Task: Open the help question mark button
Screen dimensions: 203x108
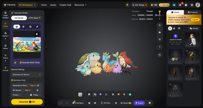Action: (x=160, y=47)
